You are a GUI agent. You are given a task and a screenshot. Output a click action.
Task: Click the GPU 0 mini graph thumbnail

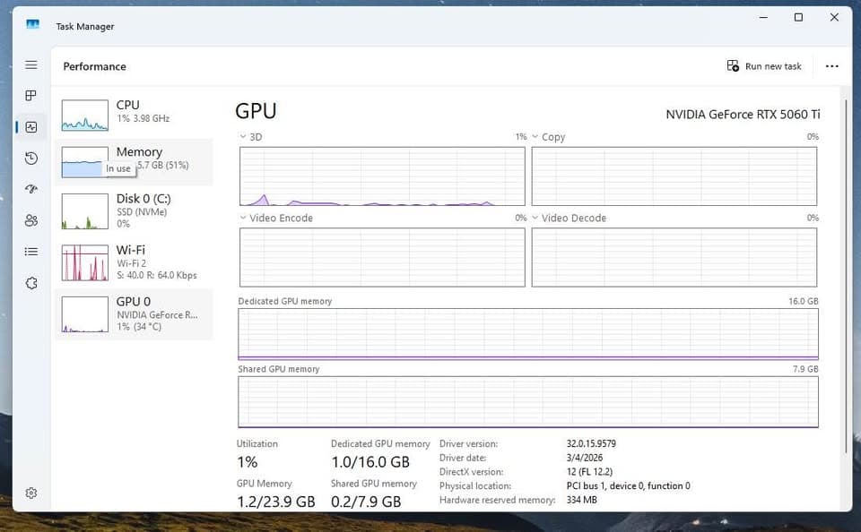tap(84, 314)
